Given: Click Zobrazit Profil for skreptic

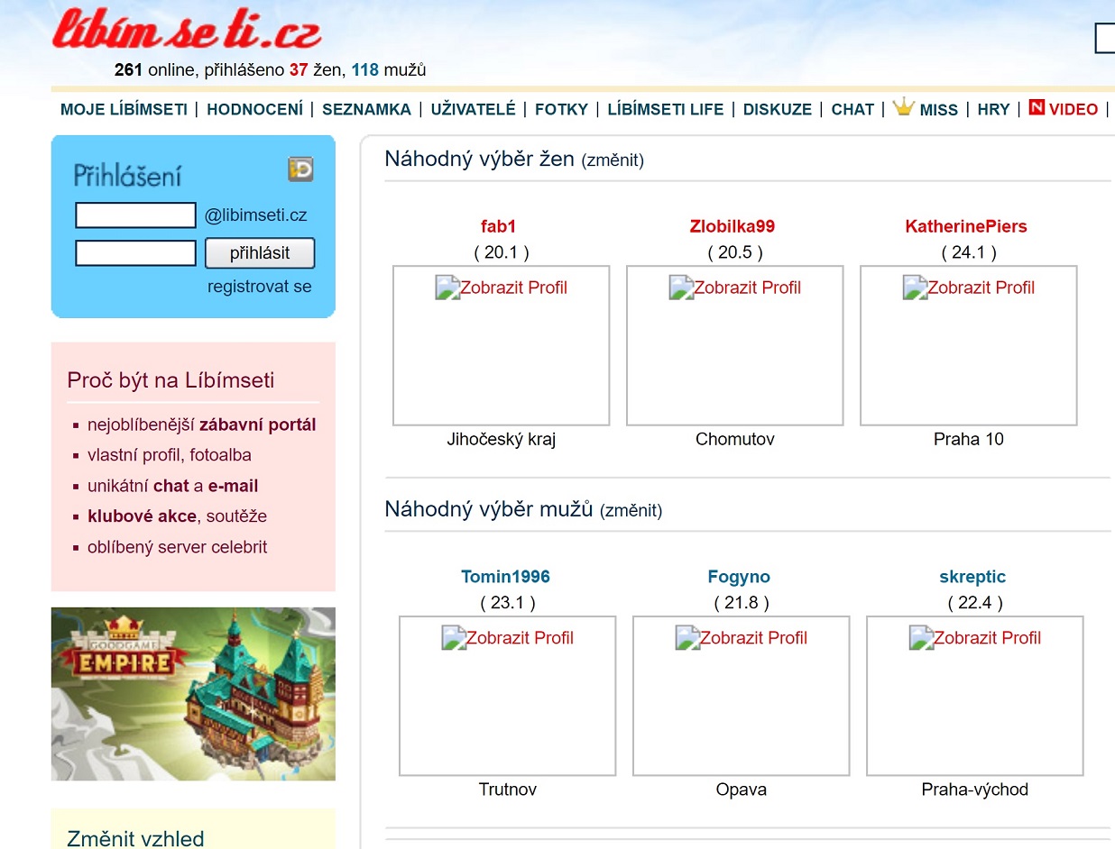Looking at the screenshot, I should 988,638.
